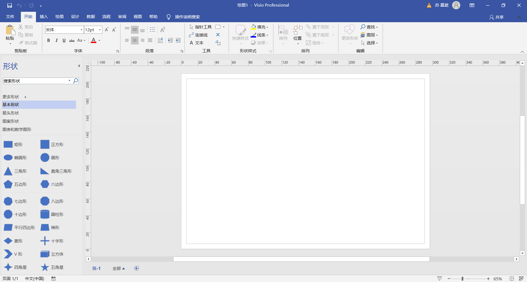Select the Connector tool (连接线)
Image resolution: width=527 pixels, height=282 pixels.
198,35
